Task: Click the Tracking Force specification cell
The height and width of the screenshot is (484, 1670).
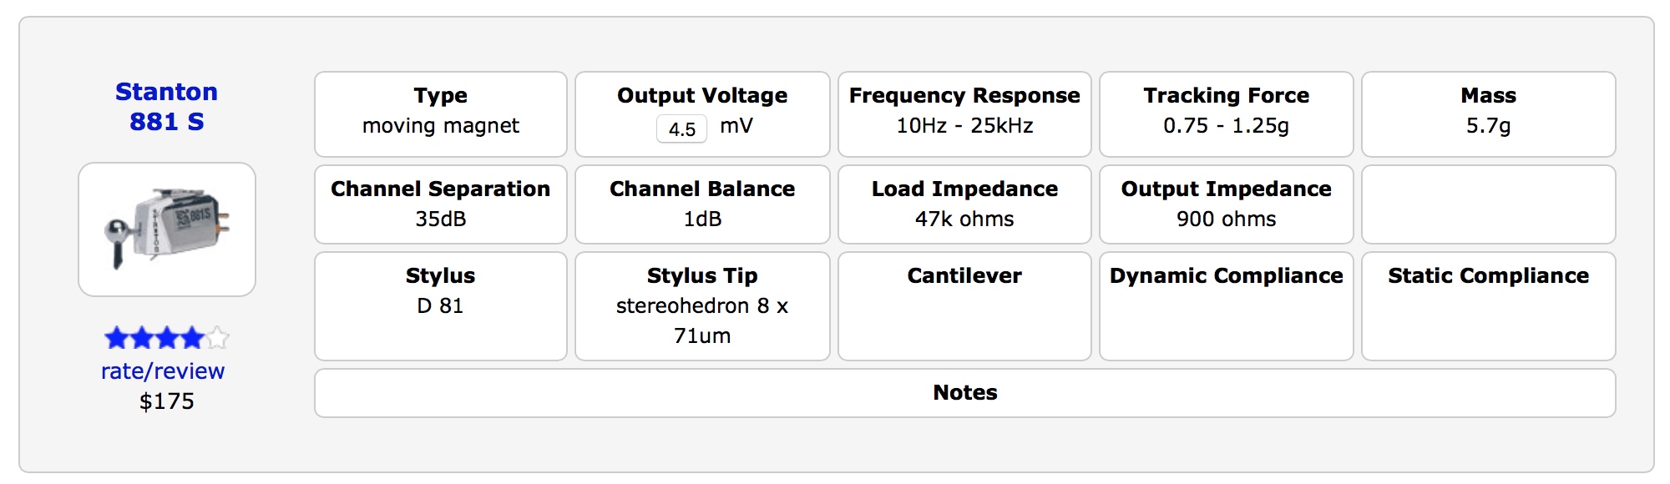Action: 1226,114
